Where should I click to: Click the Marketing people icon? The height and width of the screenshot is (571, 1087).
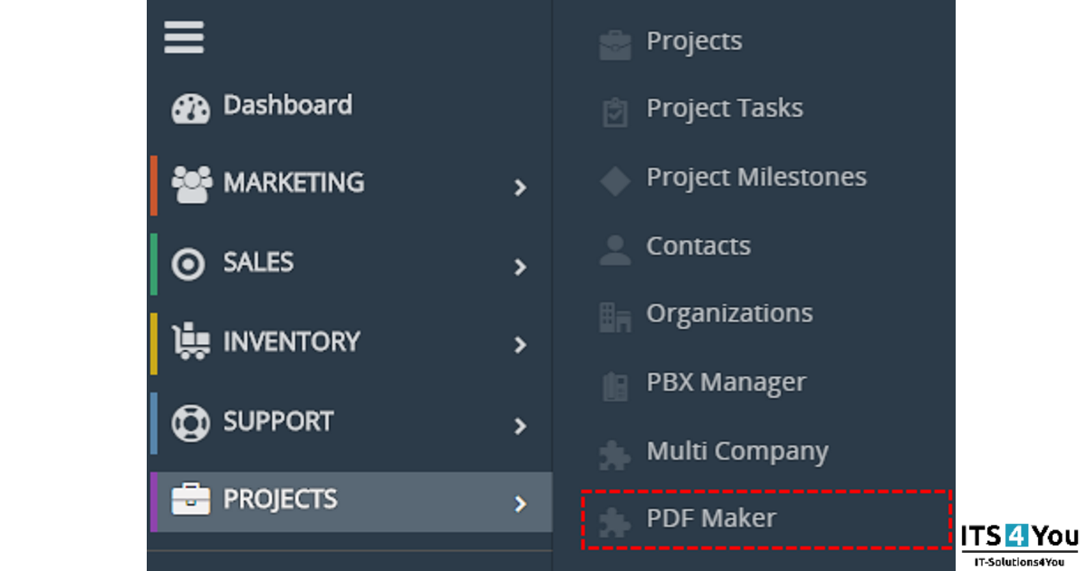(x=191, y=184)
